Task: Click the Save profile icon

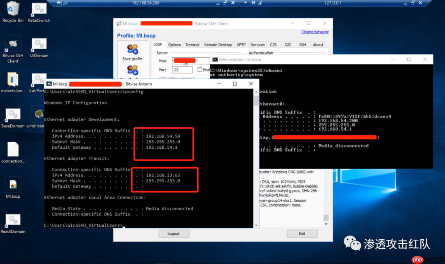Action: (x=132, y=49)
